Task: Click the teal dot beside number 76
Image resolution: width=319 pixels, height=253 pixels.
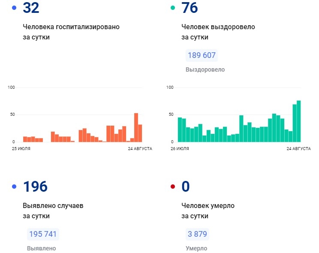Action: [x=173, y=8]
